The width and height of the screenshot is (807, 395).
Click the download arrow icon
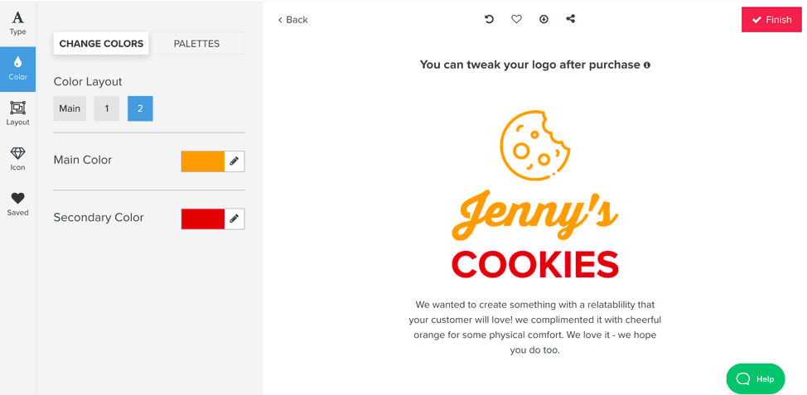point(544,19)
